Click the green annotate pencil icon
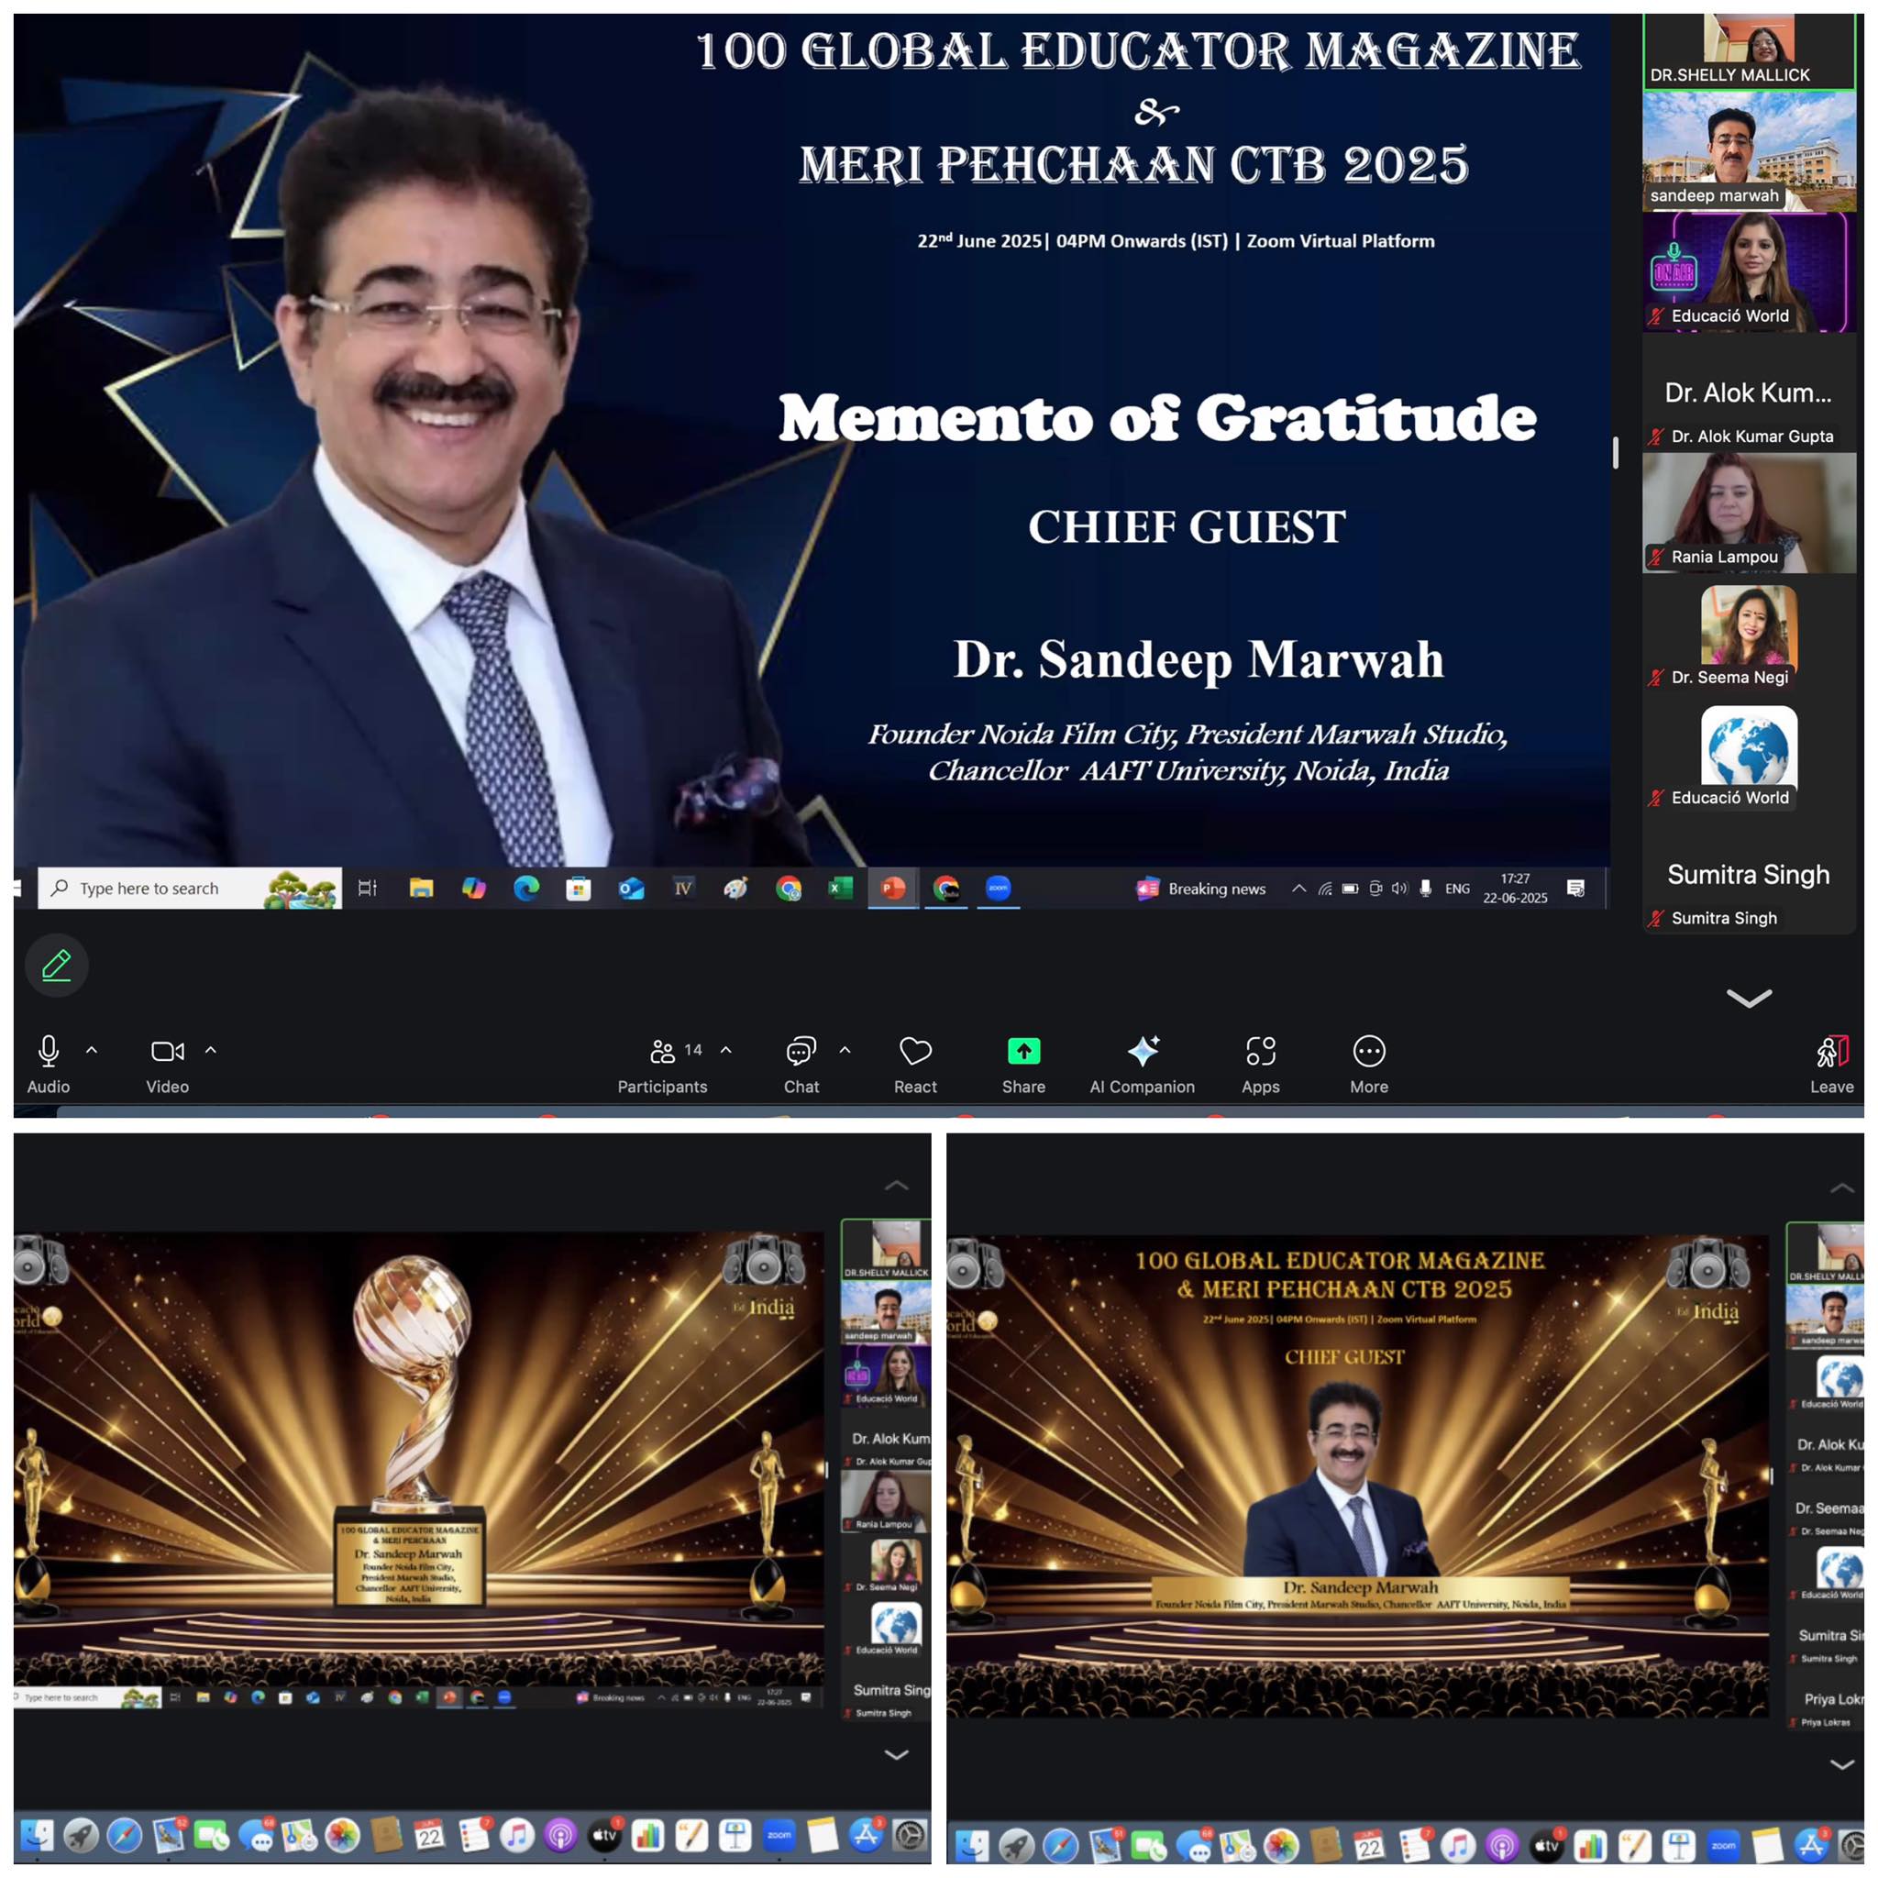This screenshot has height=1878, width=1878. [56, 966]
